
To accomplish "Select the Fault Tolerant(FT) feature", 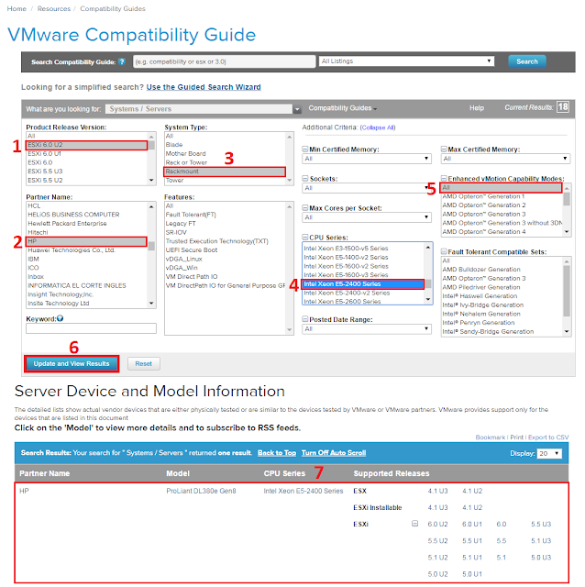I will click(225, 215).
